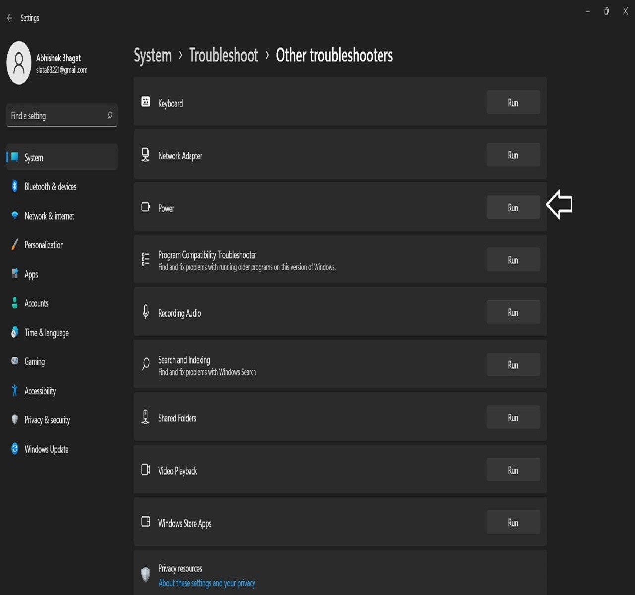Image resolution: width=635 pixels, height=595 pixels.
Task: Click the Apps icon in sidebar
Action: pyautogui.click(x=15, y=274)
